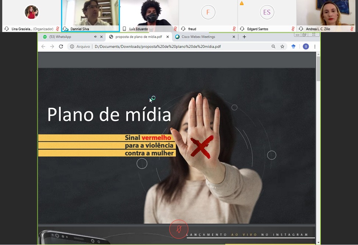This screenshot has height=245, width=358.
Task: Toggle the red microphone mute button
Action: pyautogui.click(x=178, y=229)
